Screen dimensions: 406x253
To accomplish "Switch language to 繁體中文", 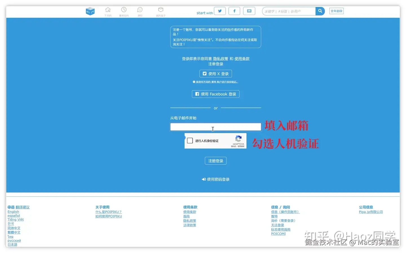I will click(14, 232).
